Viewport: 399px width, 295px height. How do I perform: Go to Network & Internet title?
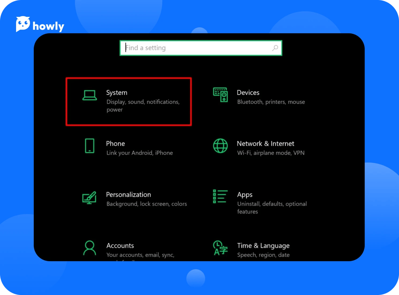[265, 143]
